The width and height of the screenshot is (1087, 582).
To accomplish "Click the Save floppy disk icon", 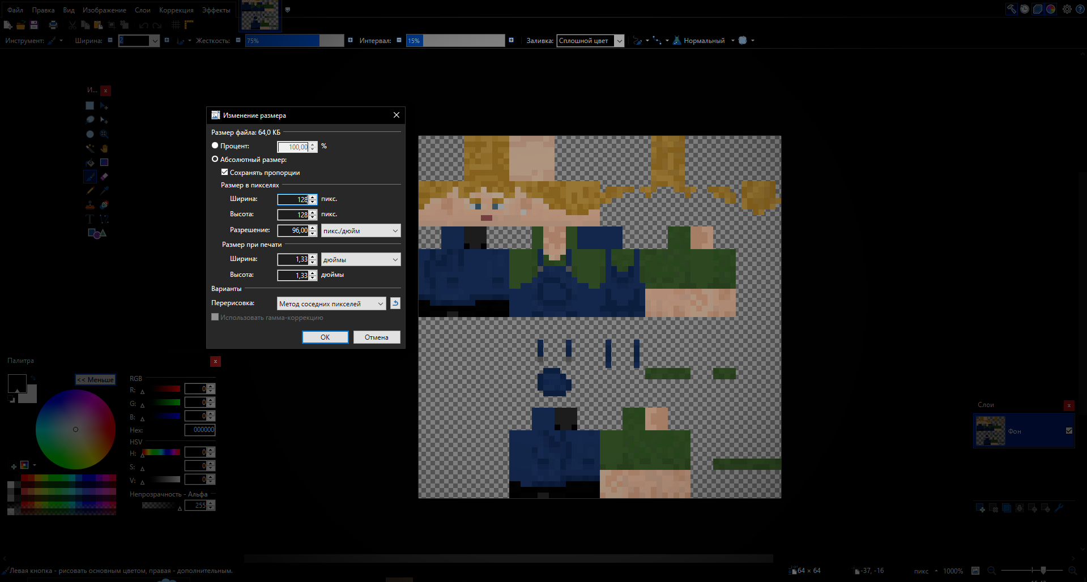I will coord(34,25).
